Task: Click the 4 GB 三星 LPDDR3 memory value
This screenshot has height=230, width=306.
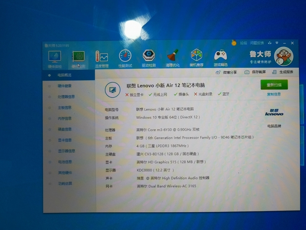Action: (163, 146)
